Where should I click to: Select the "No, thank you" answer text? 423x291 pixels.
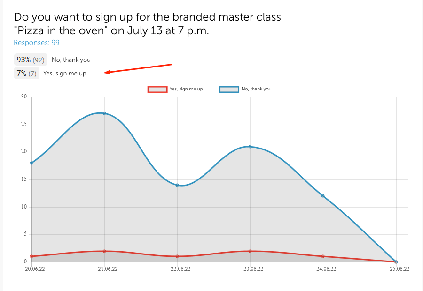71,60
